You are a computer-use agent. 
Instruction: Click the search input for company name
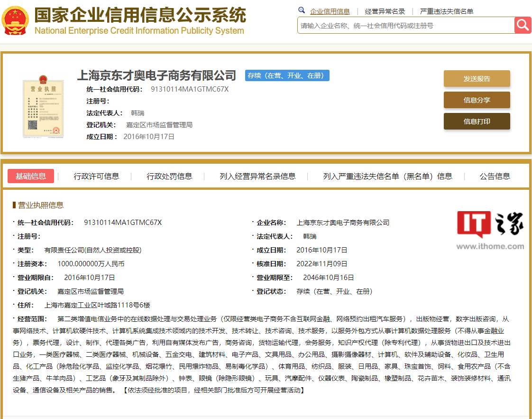click(x=406, y=26)
